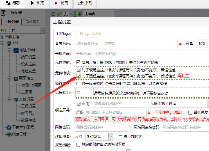Switch to the 部件属性 tab

(33, 22)
